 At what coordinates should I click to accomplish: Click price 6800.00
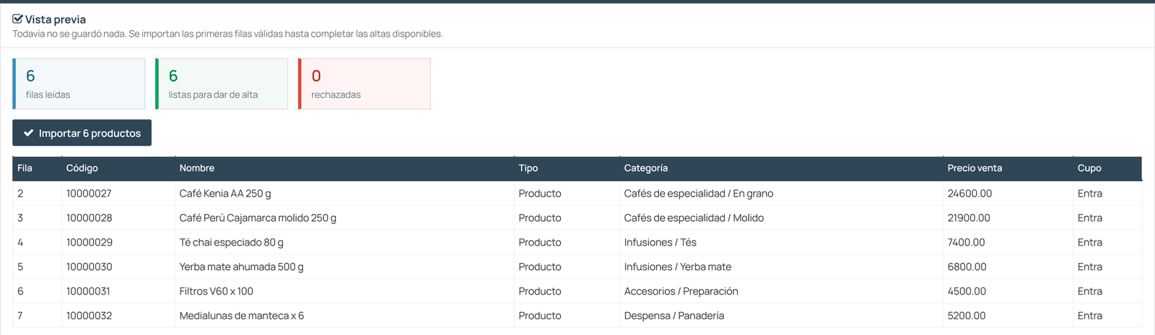967,267
